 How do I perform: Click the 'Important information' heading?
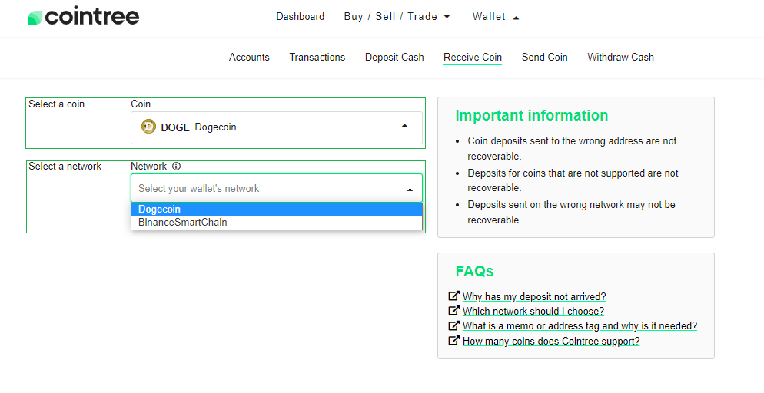[x=532, y=115]
